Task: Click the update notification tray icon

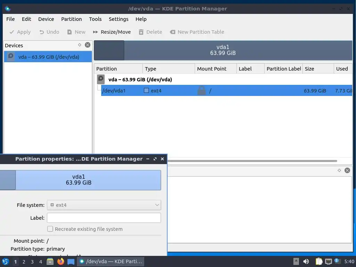Action: 337,261
